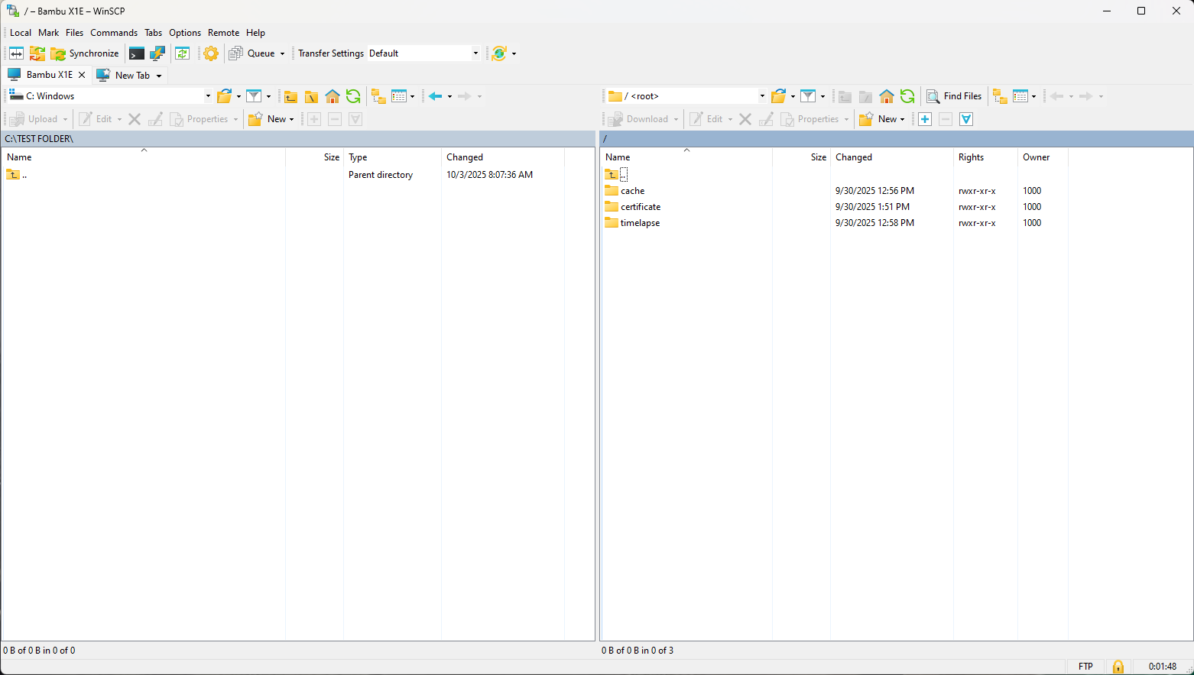This screenshot has width=1194, height=675.
Task: Open the Commands menu
Action: [x=114, y=33]
